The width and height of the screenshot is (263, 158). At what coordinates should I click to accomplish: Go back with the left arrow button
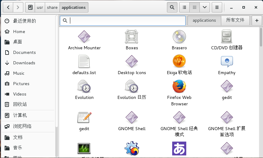coord(8,7)
